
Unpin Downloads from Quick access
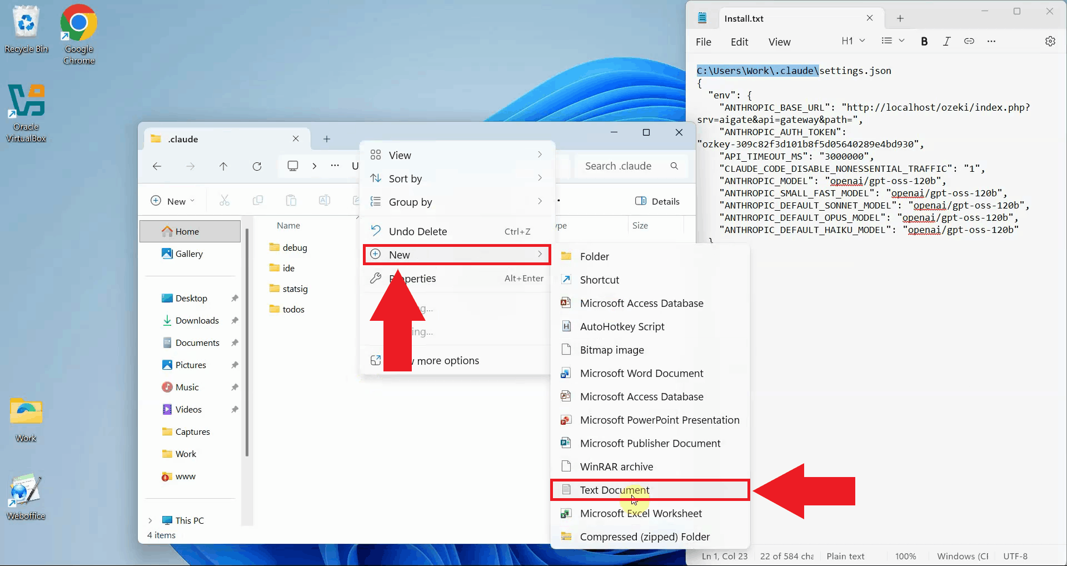coord(235,320)
